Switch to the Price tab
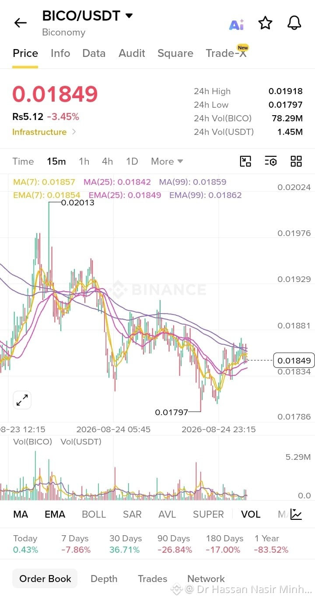 [x=25, y=53]
